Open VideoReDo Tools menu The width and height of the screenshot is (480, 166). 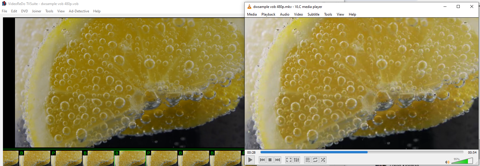(x=49, y=11)
